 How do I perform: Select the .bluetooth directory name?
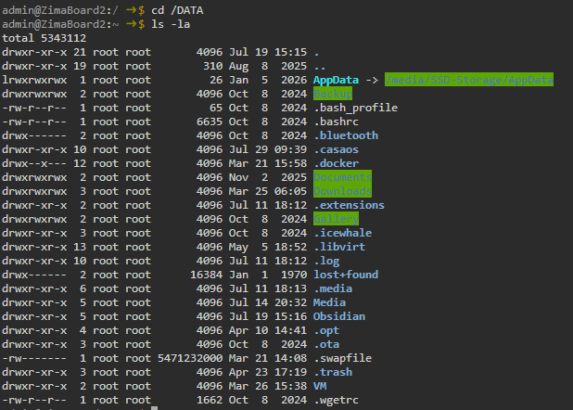click(346, 135)
